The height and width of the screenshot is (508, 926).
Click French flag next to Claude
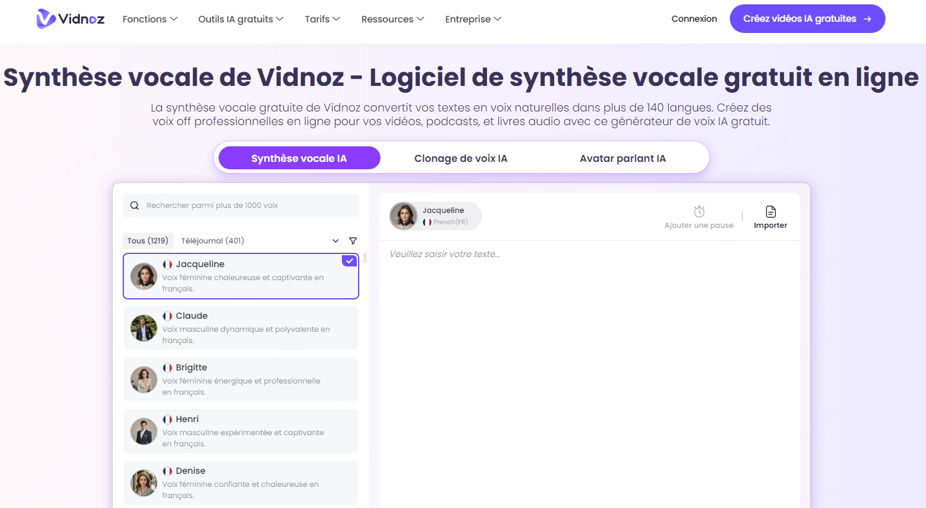click(x=168, y=316)
